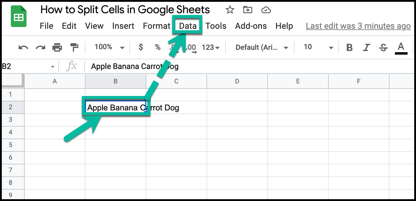Screen dimensions: 416x201
Task: Toggle italic formatting
Action: click(x=366, y=47)
